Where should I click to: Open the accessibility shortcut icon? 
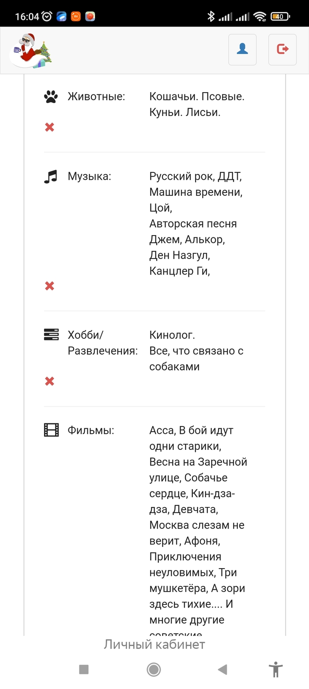[276, 670]
